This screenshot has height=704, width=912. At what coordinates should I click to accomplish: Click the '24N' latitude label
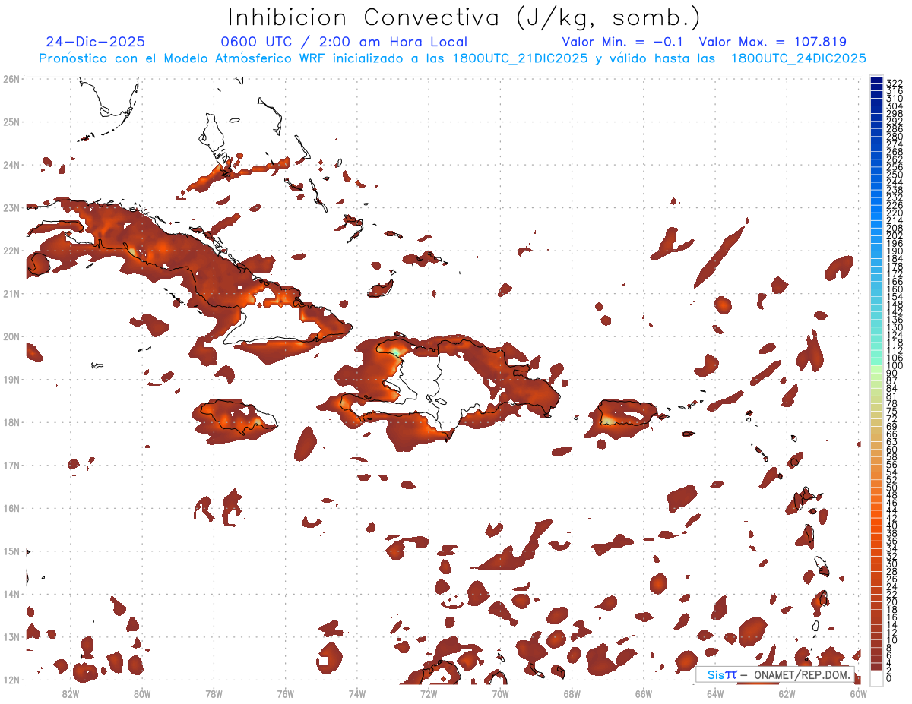coord(11,165)
